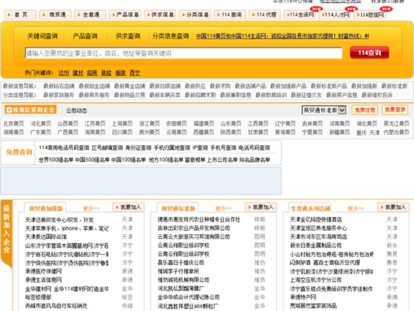Open the 最新招聘求职 category link
Image resolution: width=414 pixels, height=311 pixels.
tap(200, 95)
